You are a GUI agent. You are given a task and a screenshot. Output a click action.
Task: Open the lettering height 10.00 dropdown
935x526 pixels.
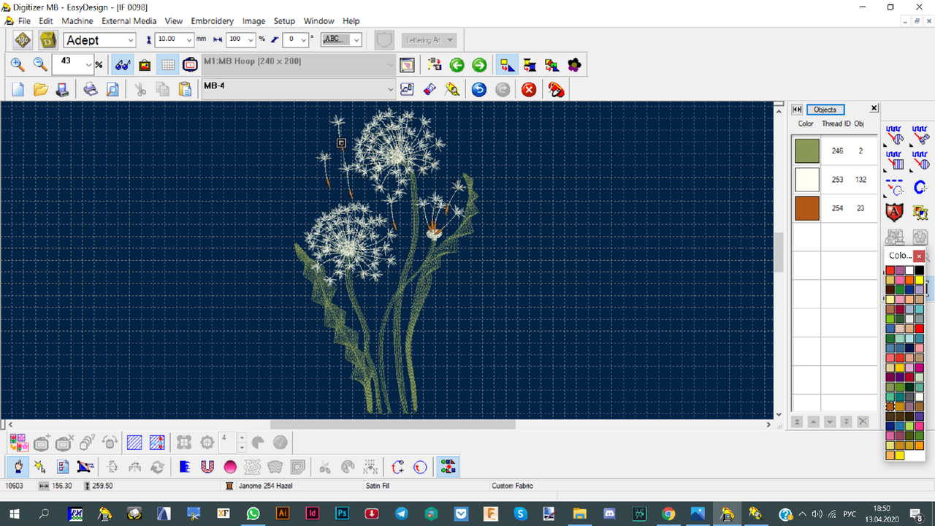point(188,39)
